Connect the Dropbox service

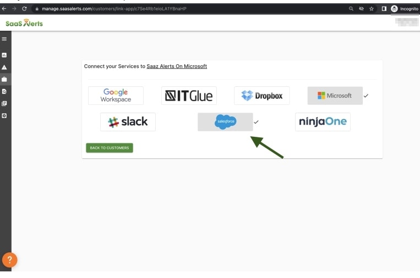[x=261, y=96]
